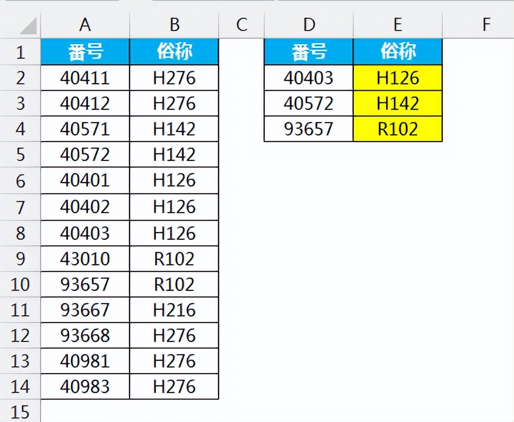514x422 pixels.
Task: Click cell A2 containing 40411
Action: [x=85, y=78]
